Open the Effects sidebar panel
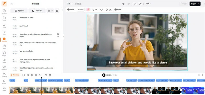Viewport: 205px width, 95px height. 4,82
